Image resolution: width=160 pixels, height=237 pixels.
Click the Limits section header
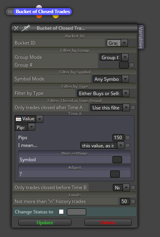click(75, 195)
